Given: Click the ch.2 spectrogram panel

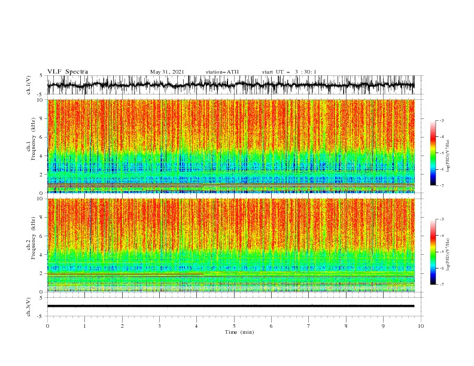Looking at the screenshot, I should 230,245.
